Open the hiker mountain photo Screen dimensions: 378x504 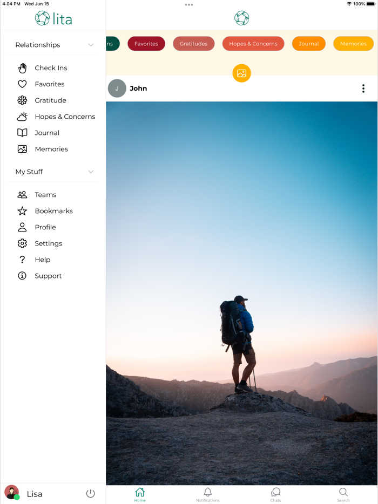(241, 293)
